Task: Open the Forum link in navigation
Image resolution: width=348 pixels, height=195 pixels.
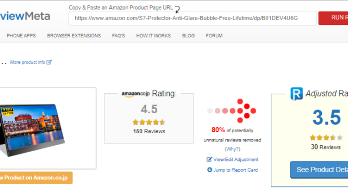Action: click(214, 36)
